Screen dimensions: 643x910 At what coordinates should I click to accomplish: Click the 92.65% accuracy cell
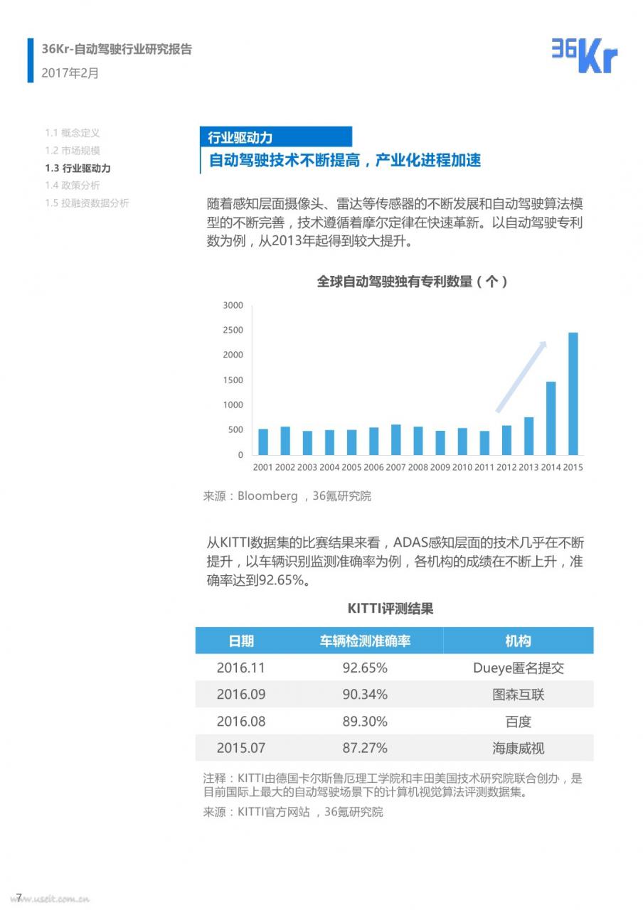click(365, 668)
